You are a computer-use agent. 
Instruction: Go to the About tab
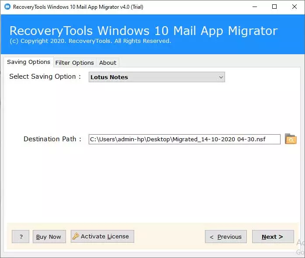(107, 63)
